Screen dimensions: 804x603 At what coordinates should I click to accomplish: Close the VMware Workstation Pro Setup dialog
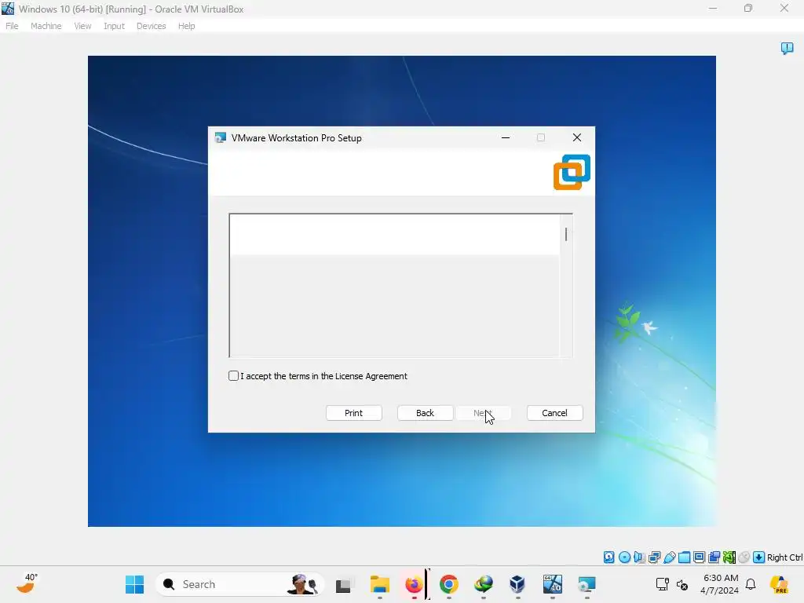[x=577, y=137]
